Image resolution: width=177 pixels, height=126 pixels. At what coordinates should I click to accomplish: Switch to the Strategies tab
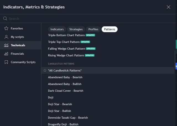tap(76, 29)
